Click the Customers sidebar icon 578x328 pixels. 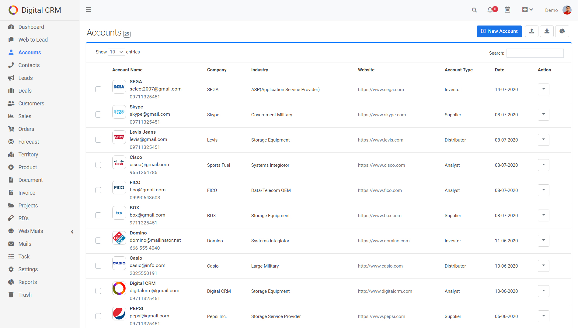(11, 104)
